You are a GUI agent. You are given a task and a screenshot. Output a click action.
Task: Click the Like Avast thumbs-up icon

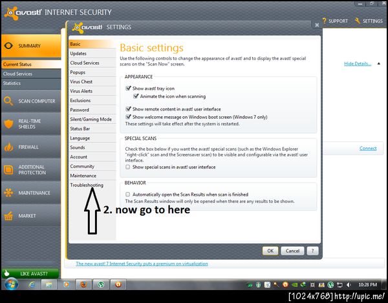[x=6, y=273]
